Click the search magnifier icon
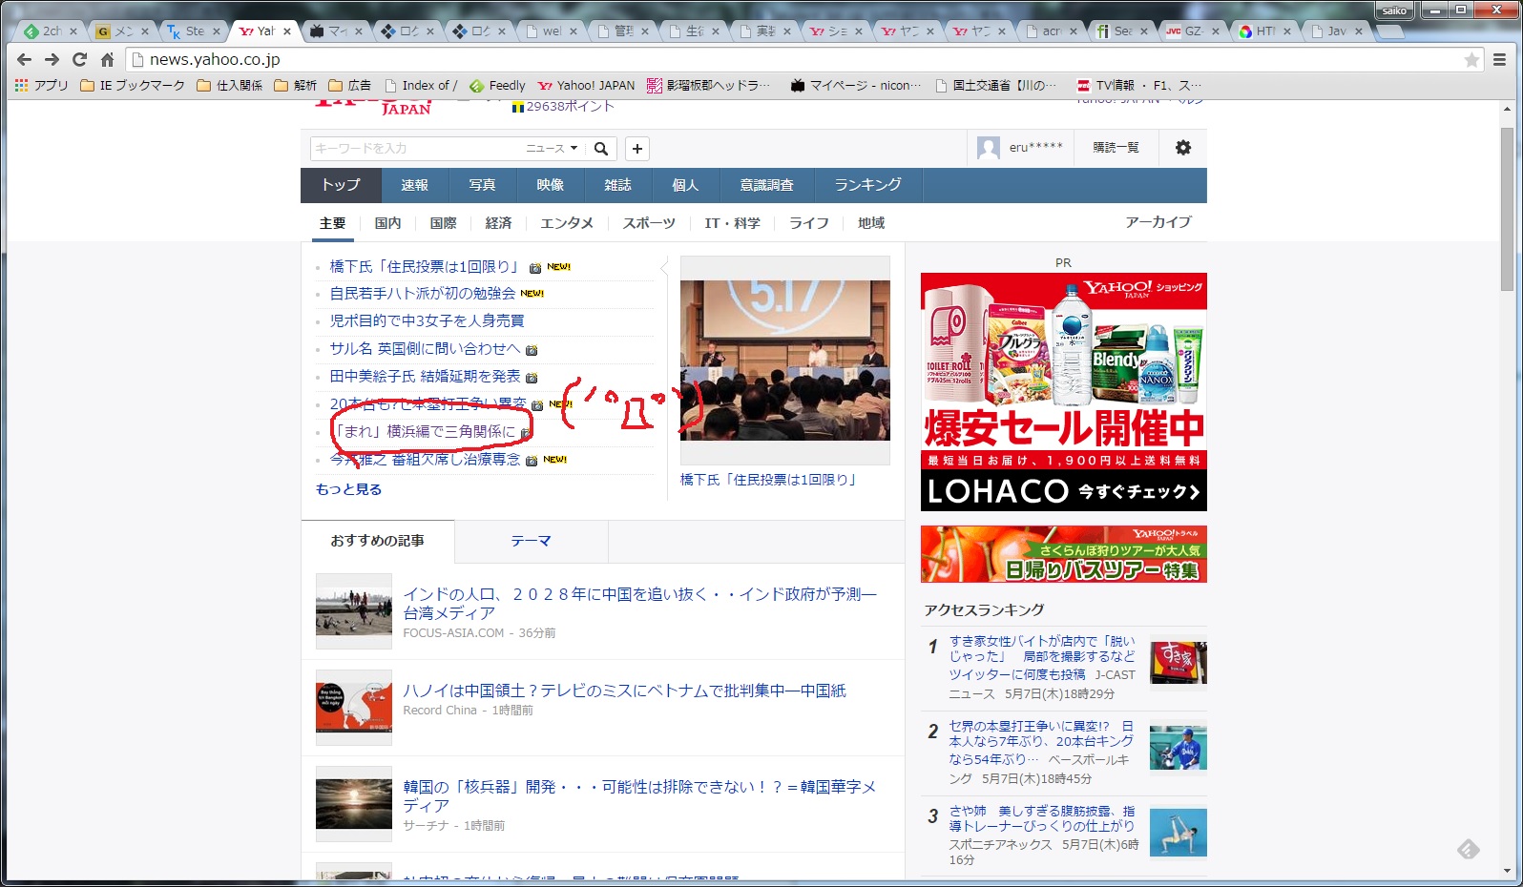Viewport: 1523px width, 887px height. [x=601, y=149]
